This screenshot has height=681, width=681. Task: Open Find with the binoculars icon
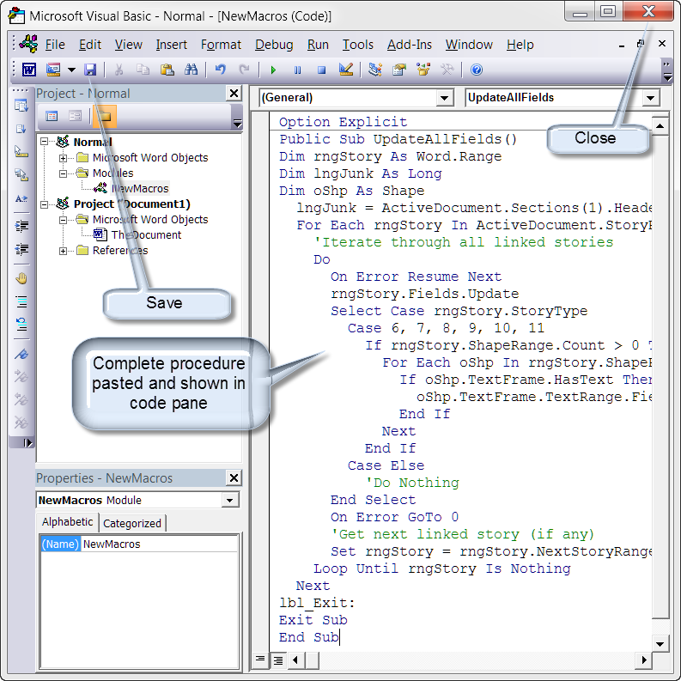click(x=192, y=70)
